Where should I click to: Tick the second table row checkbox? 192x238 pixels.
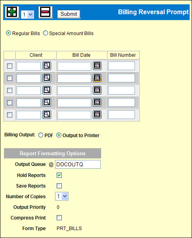[x=10, y=78]
